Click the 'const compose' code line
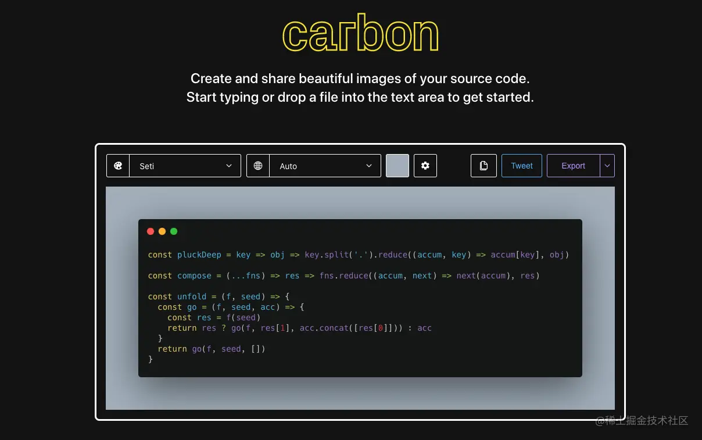 [344, 276]
